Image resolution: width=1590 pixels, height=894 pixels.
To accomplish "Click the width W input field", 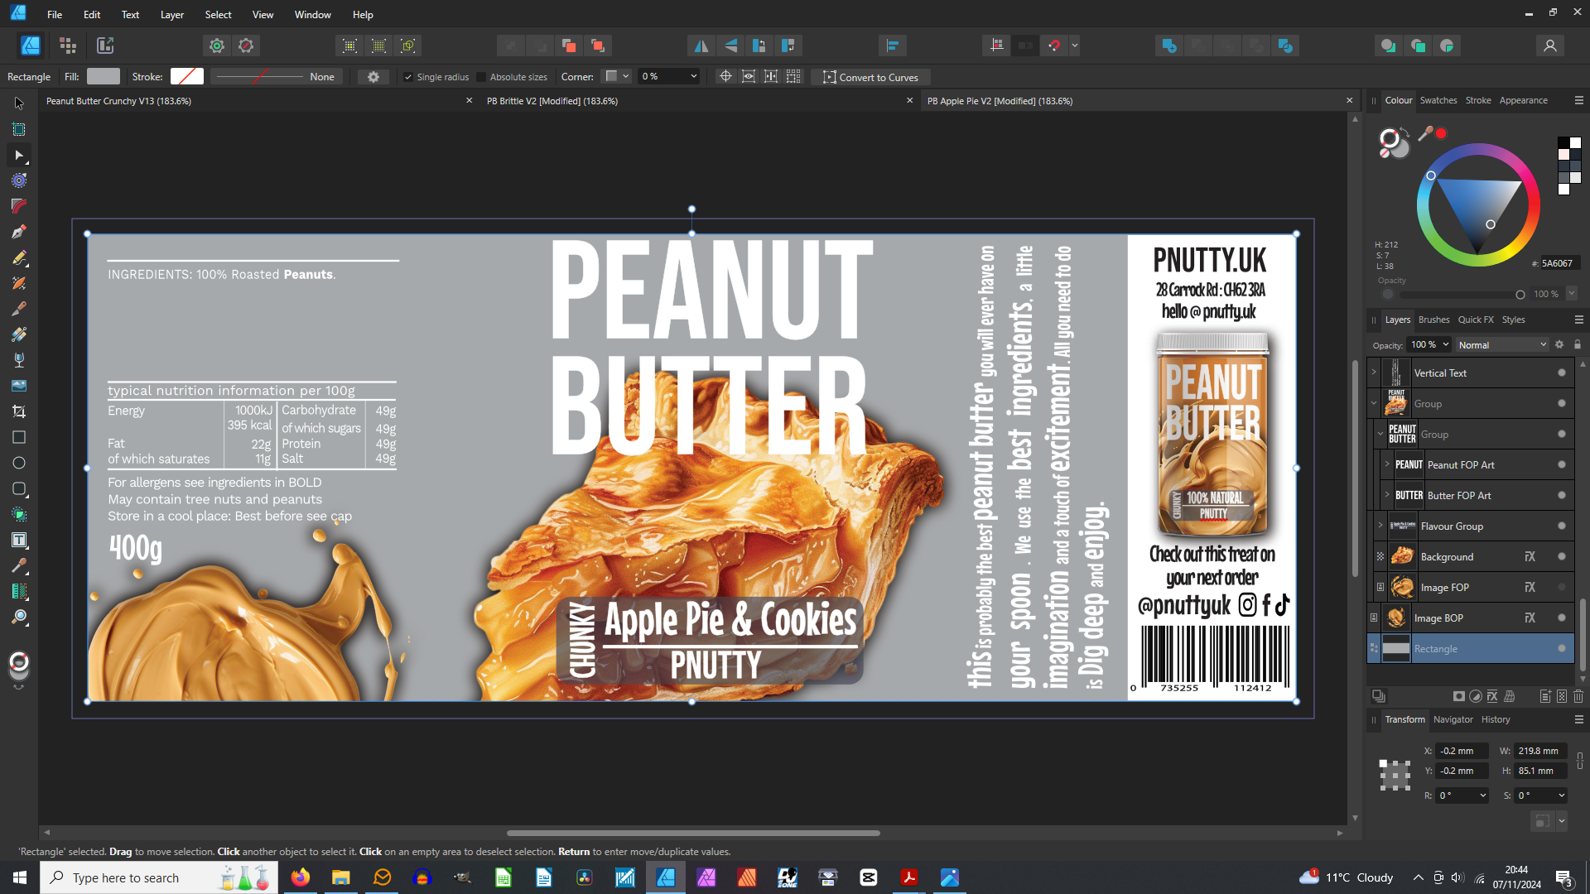I will pyautogui.click(x=1540, y=751).
